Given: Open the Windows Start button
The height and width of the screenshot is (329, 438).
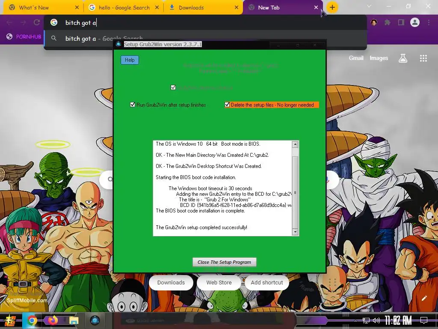Looking at the screenshot, I should tap(10, 320).
